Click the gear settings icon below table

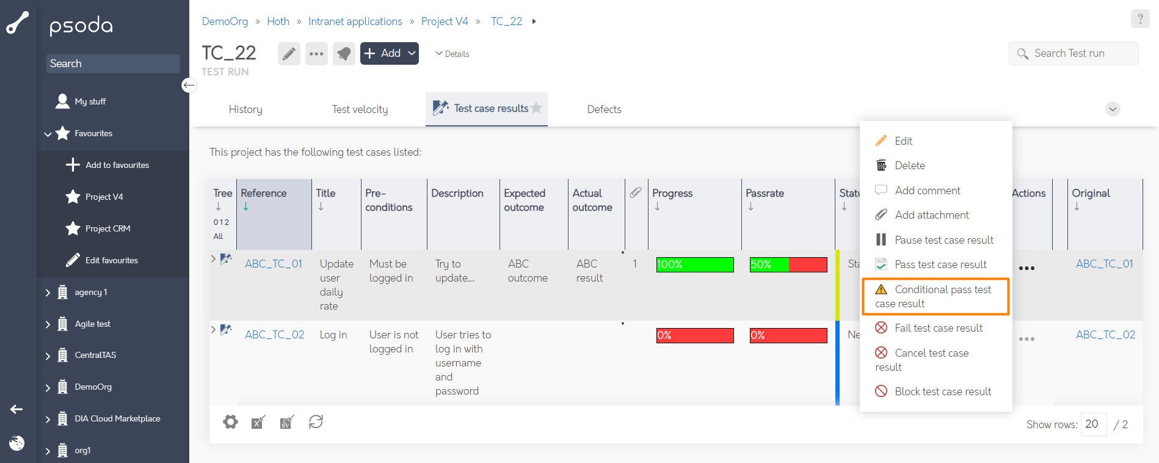click(230, 422)
